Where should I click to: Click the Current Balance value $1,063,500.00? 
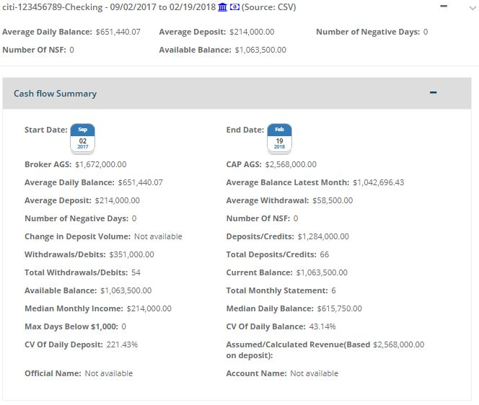coord(322,272)
